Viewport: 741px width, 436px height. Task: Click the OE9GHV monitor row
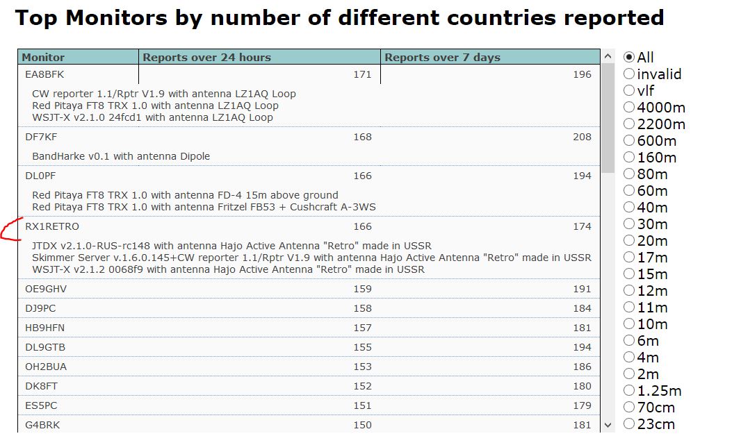tap(46, 289)
